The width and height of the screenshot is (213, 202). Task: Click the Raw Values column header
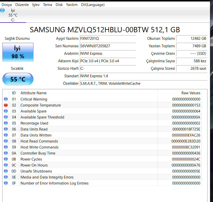pyautogui.click(x=179, y=93)
